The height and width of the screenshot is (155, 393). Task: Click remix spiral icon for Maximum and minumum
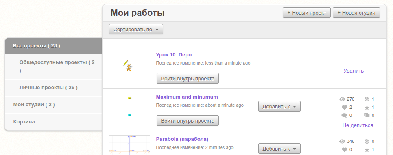(367, 99)
